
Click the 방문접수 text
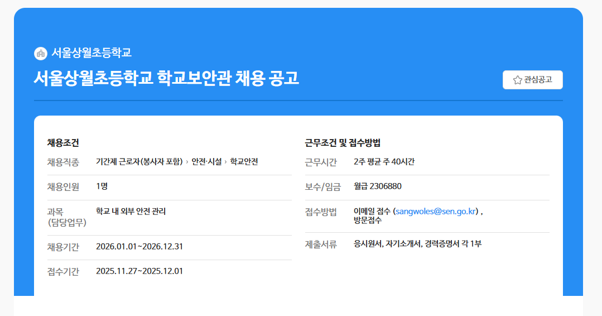tap(368, 221)
